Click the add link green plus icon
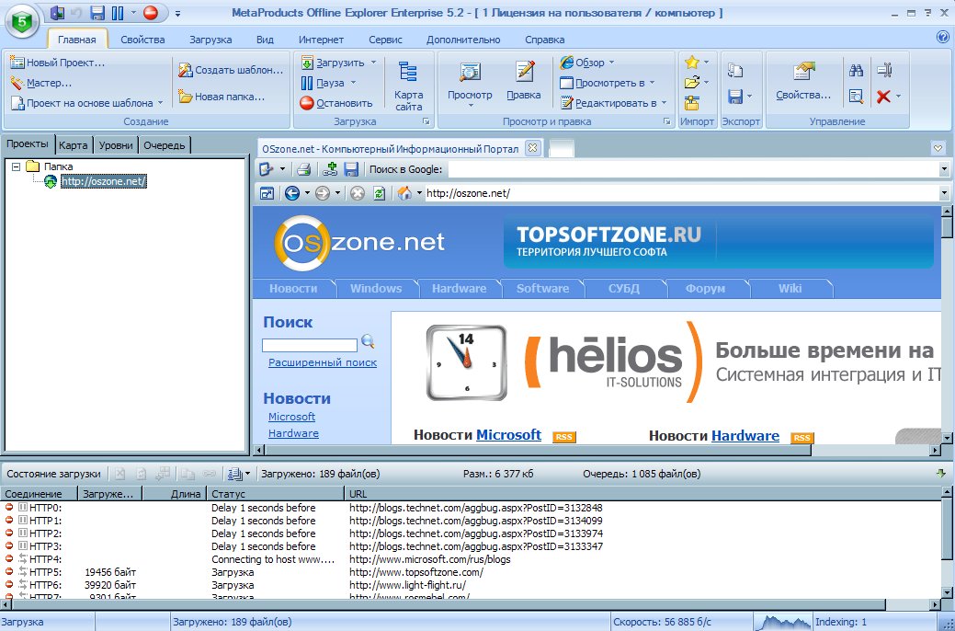 (331, 169)
